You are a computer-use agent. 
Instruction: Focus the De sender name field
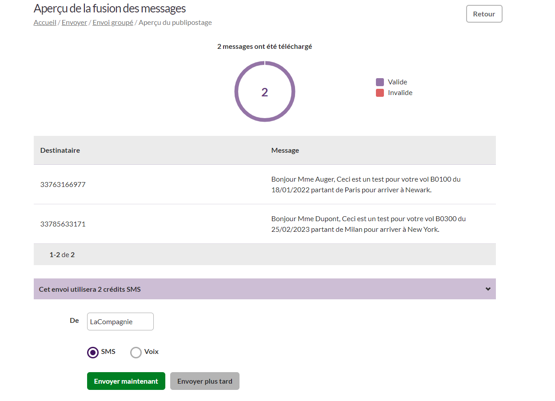(x=120, y=322)
